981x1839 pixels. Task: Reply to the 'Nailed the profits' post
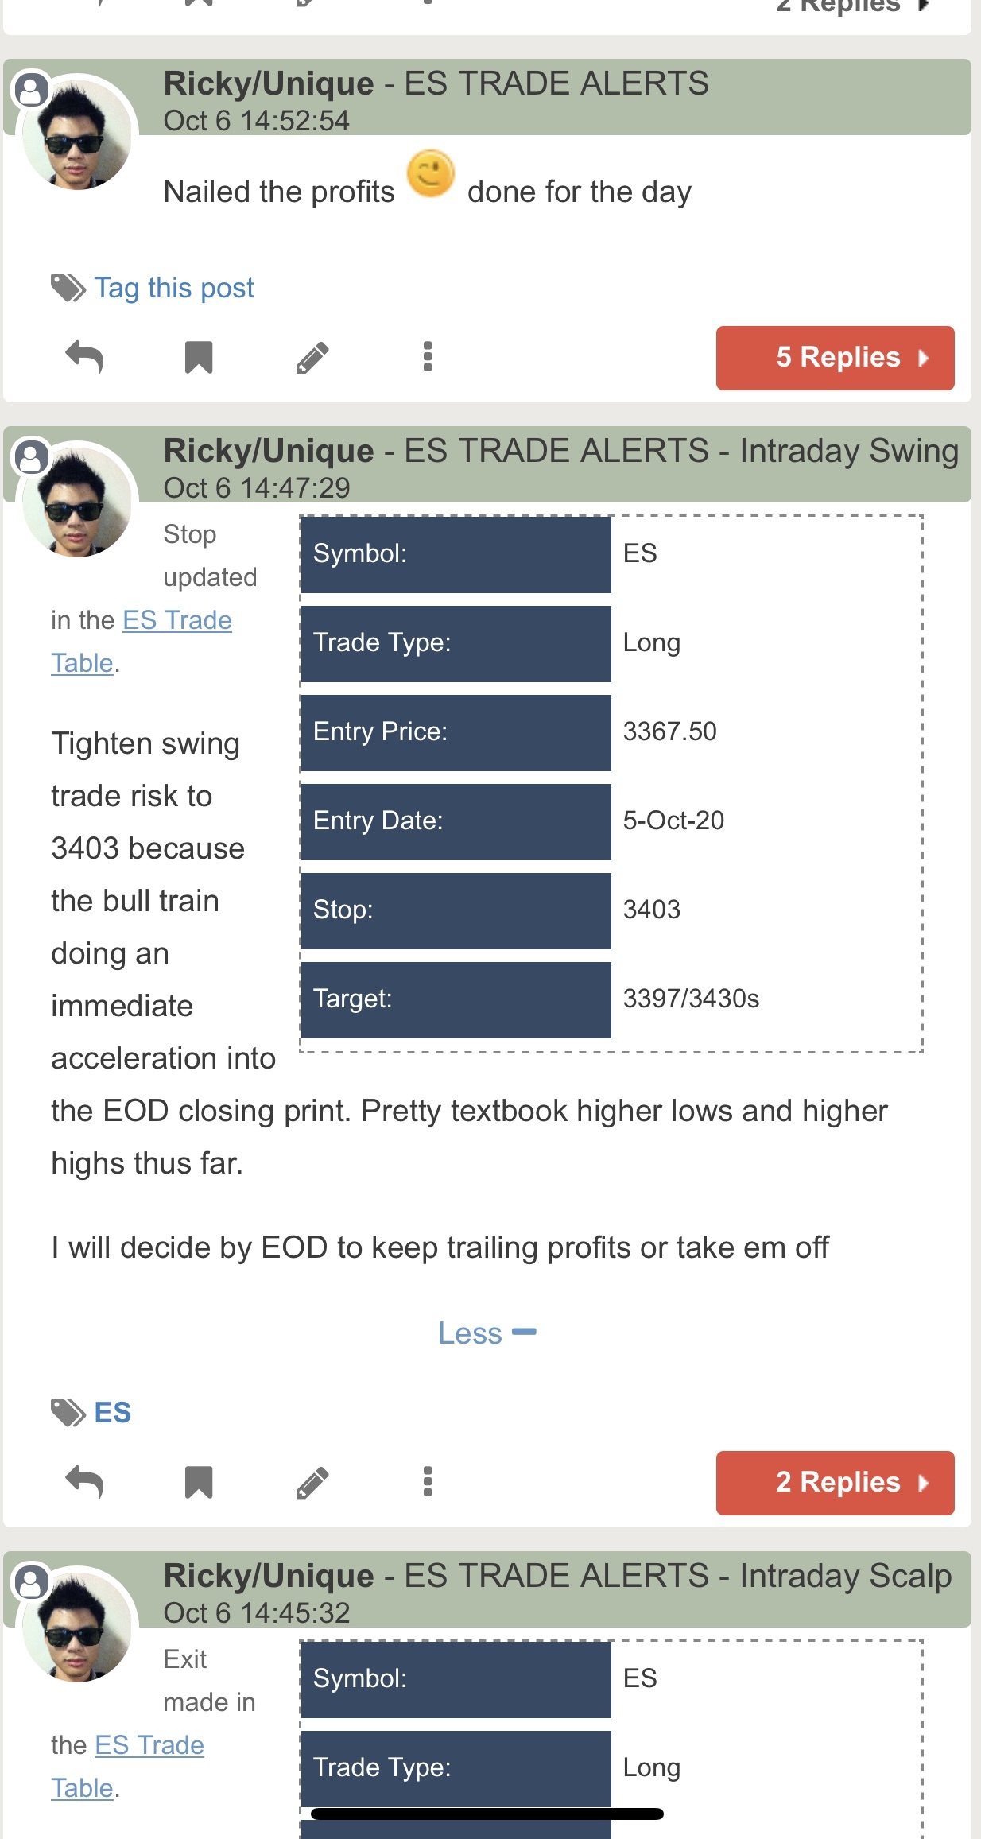click(84, 357)
